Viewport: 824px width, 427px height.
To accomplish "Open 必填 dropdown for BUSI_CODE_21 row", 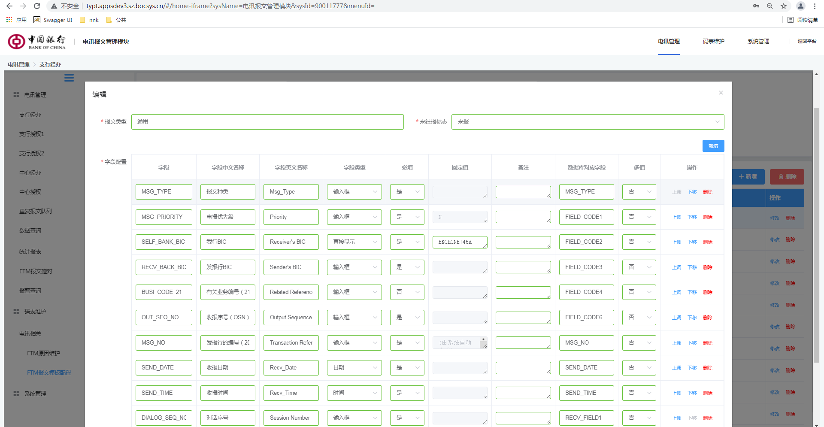I will click(x=407, y=292).
